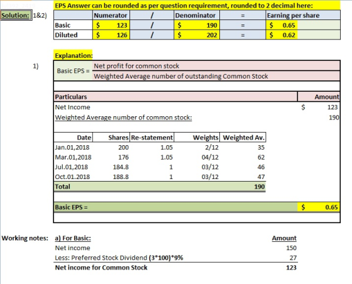Click the yellow Basic EPS 0.65 bottom cell
The width and height of the screenshot is (352, 284).
coord(319,207)
